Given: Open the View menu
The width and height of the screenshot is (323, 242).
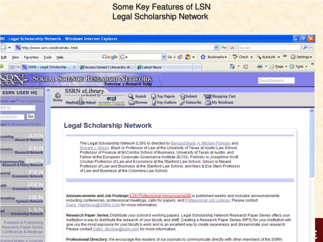Looking at the screenshot, I should [x=15, y=57].
